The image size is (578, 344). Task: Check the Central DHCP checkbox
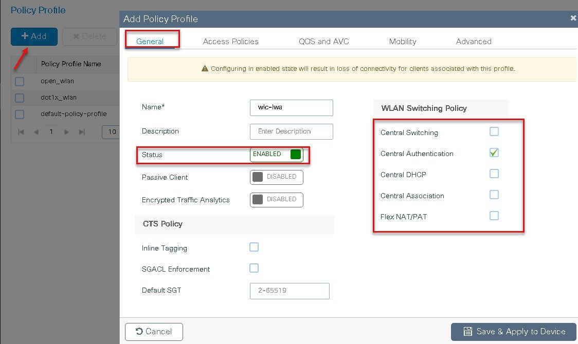(494, 174)
